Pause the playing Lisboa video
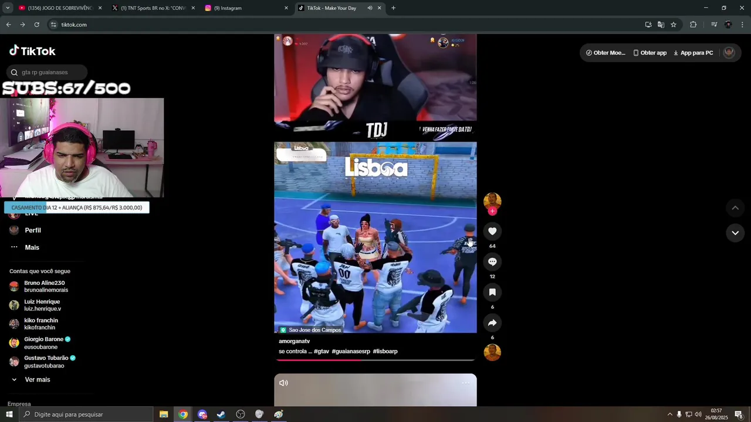This screenshot has height=422, width=751. coord(375,237)
